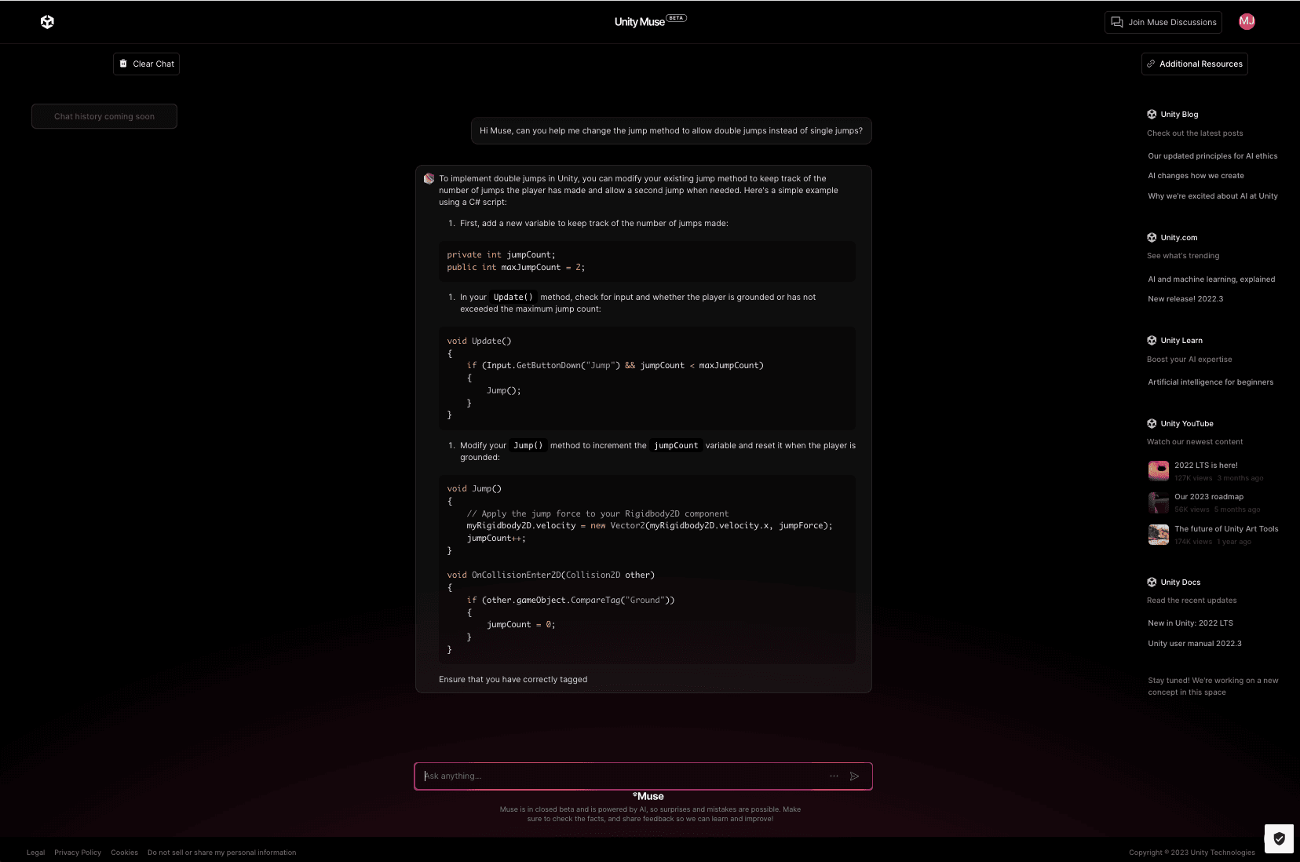Open the Legal footer link
The width and height of the screenshot is (1300, 862).
[x=35, y=853]
